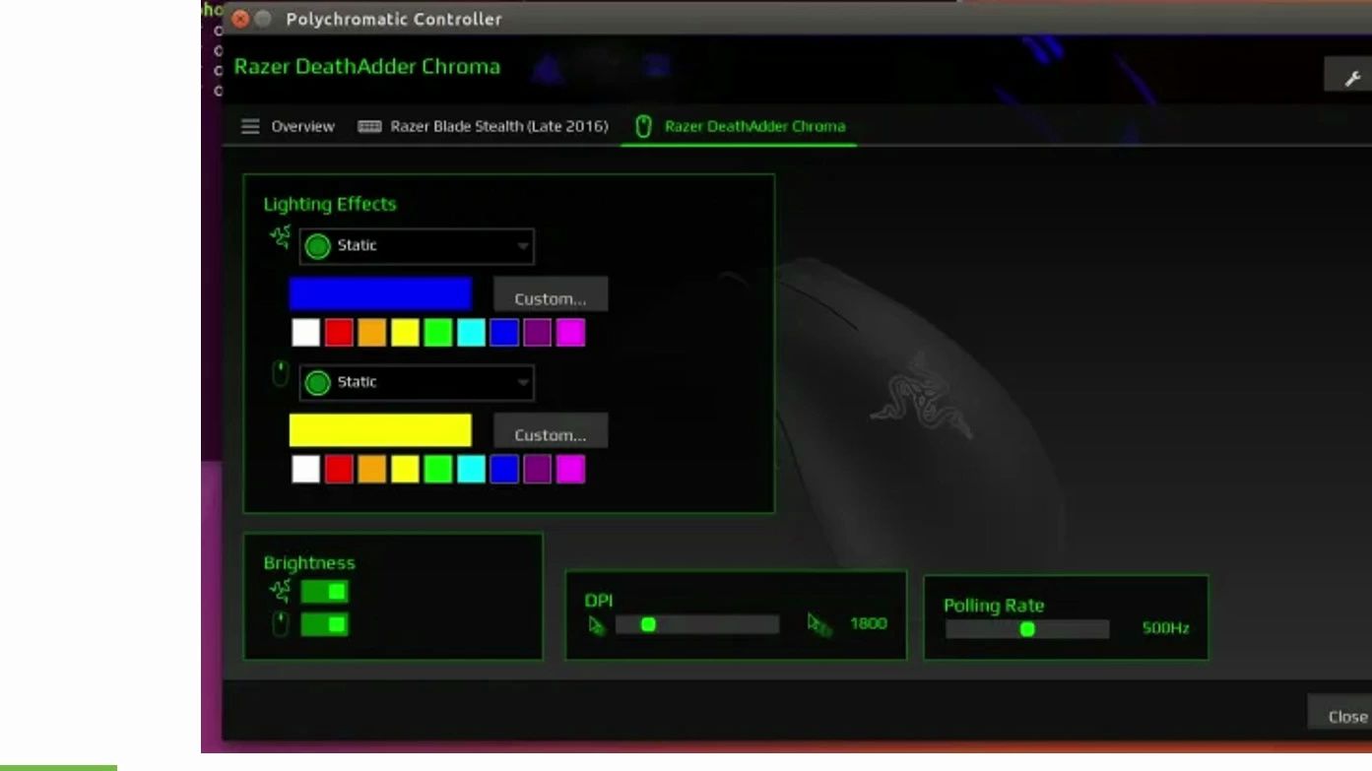The width and height of the screenshot is (1372, 771).
Task: Adjust the Polling Rate slider
Action: click(x=1027, y=628)
